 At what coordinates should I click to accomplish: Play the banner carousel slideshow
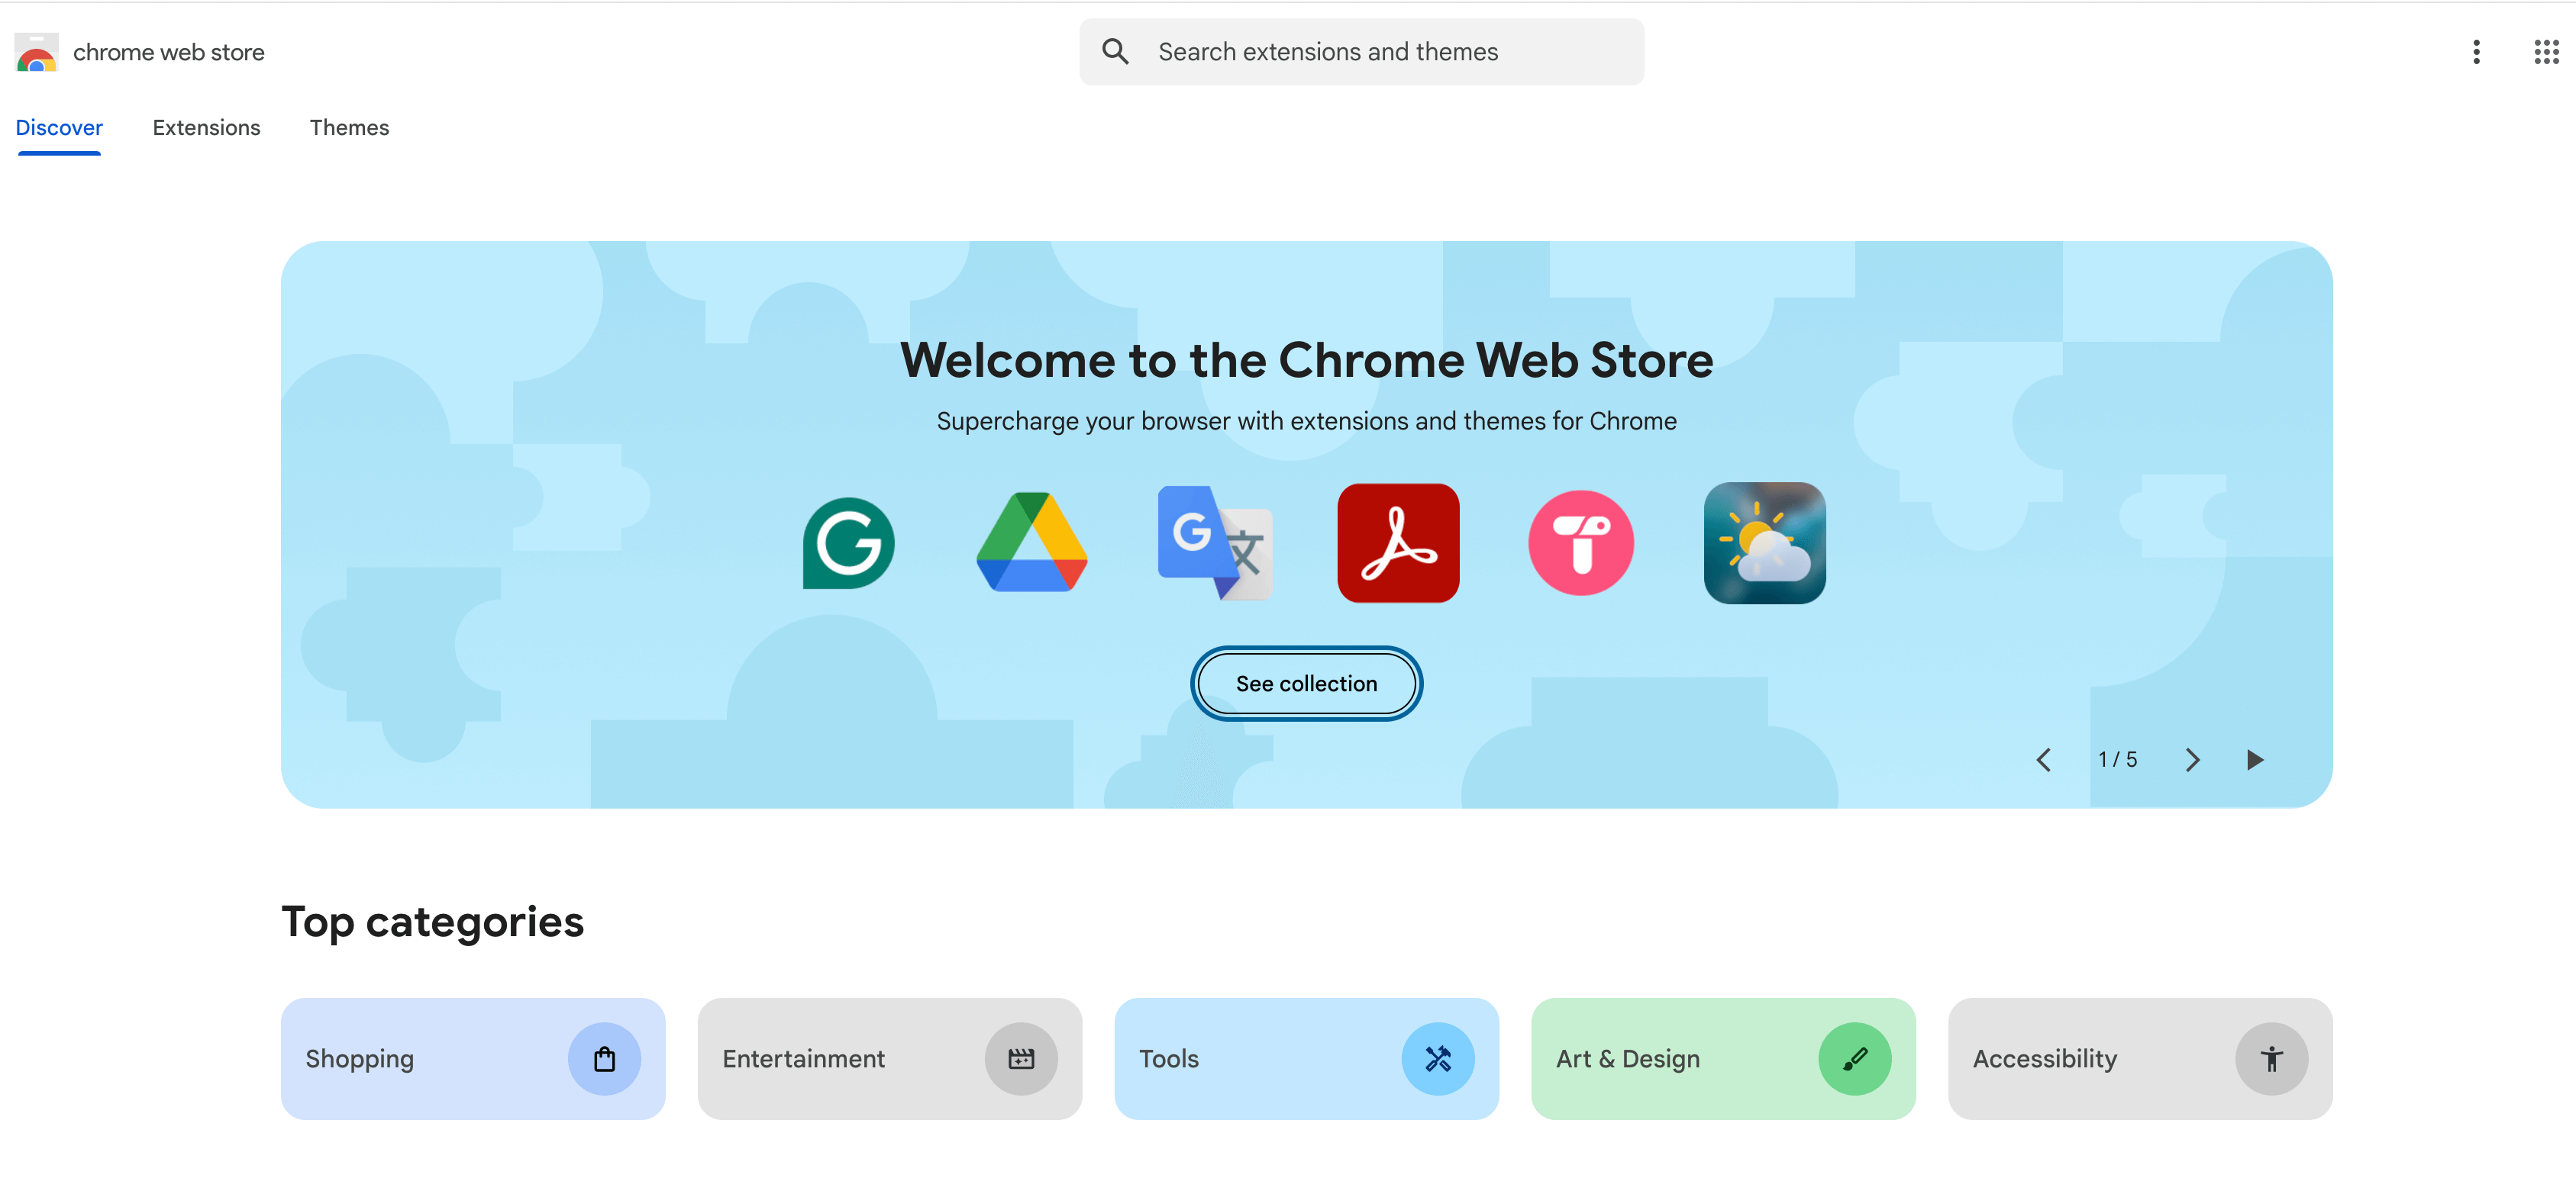coord(2255,761)
